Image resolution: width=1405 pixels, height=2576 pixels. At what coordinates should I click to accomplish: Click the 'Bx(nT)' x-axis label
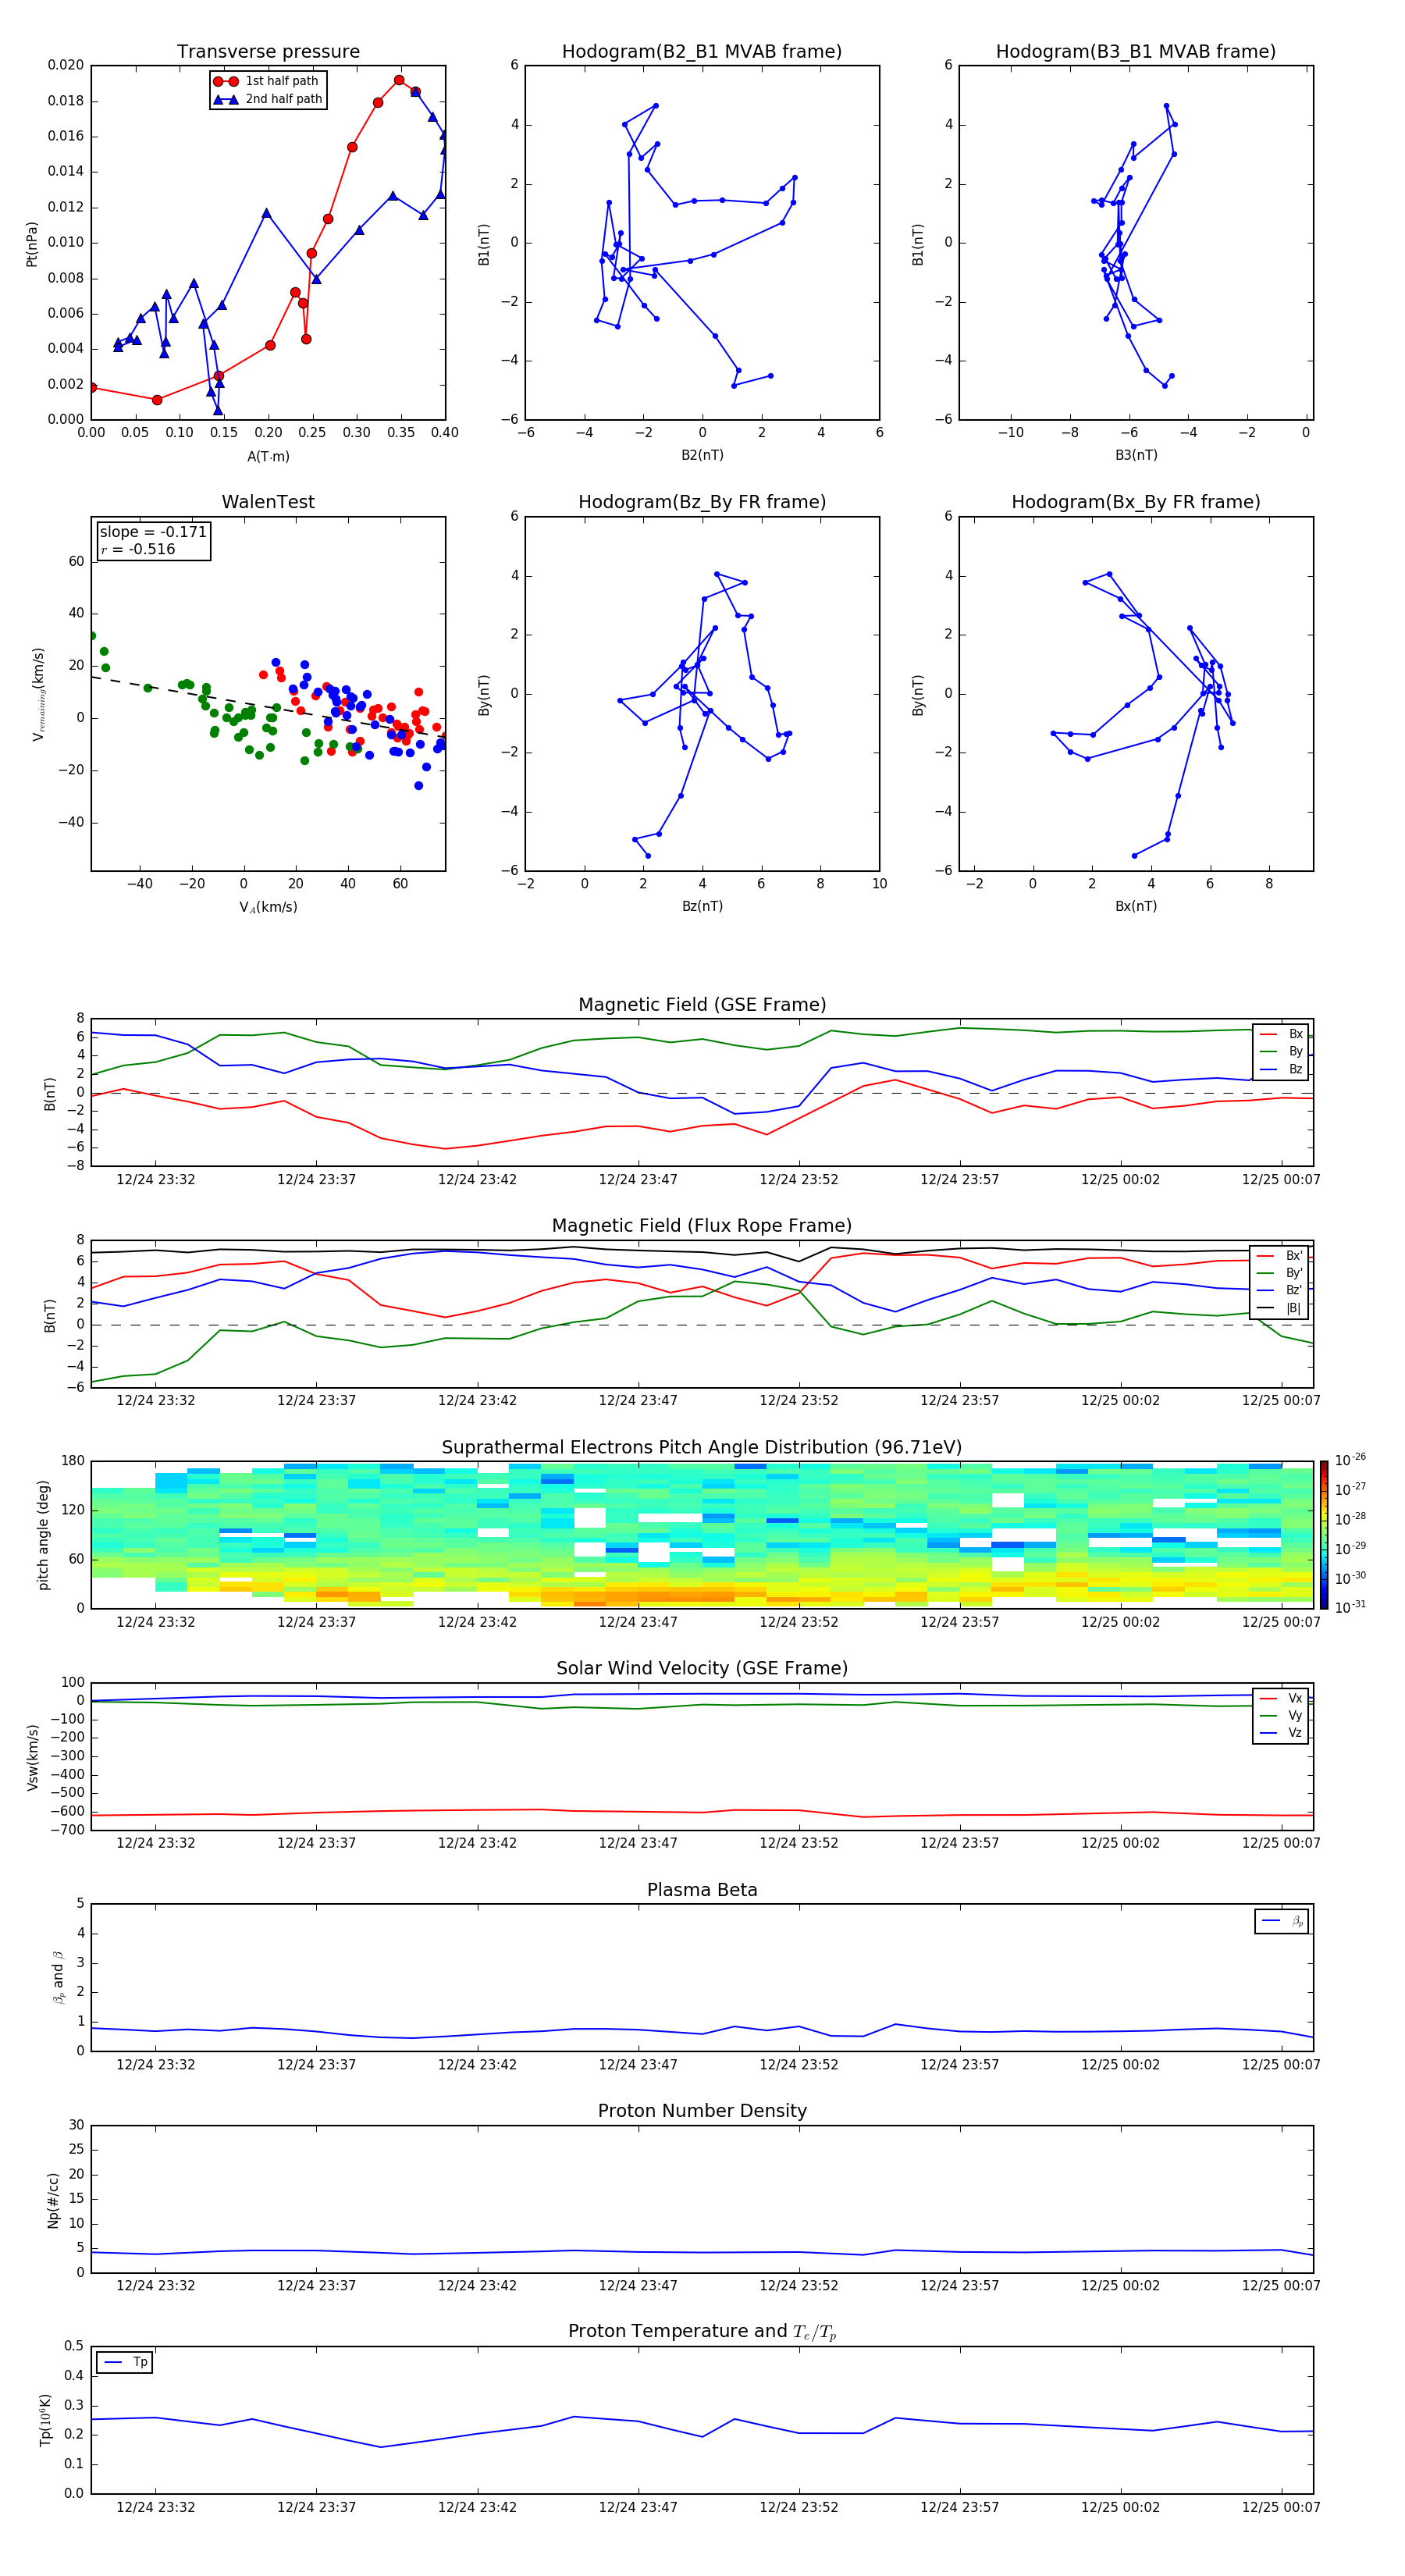click(x=1136, y=906)
